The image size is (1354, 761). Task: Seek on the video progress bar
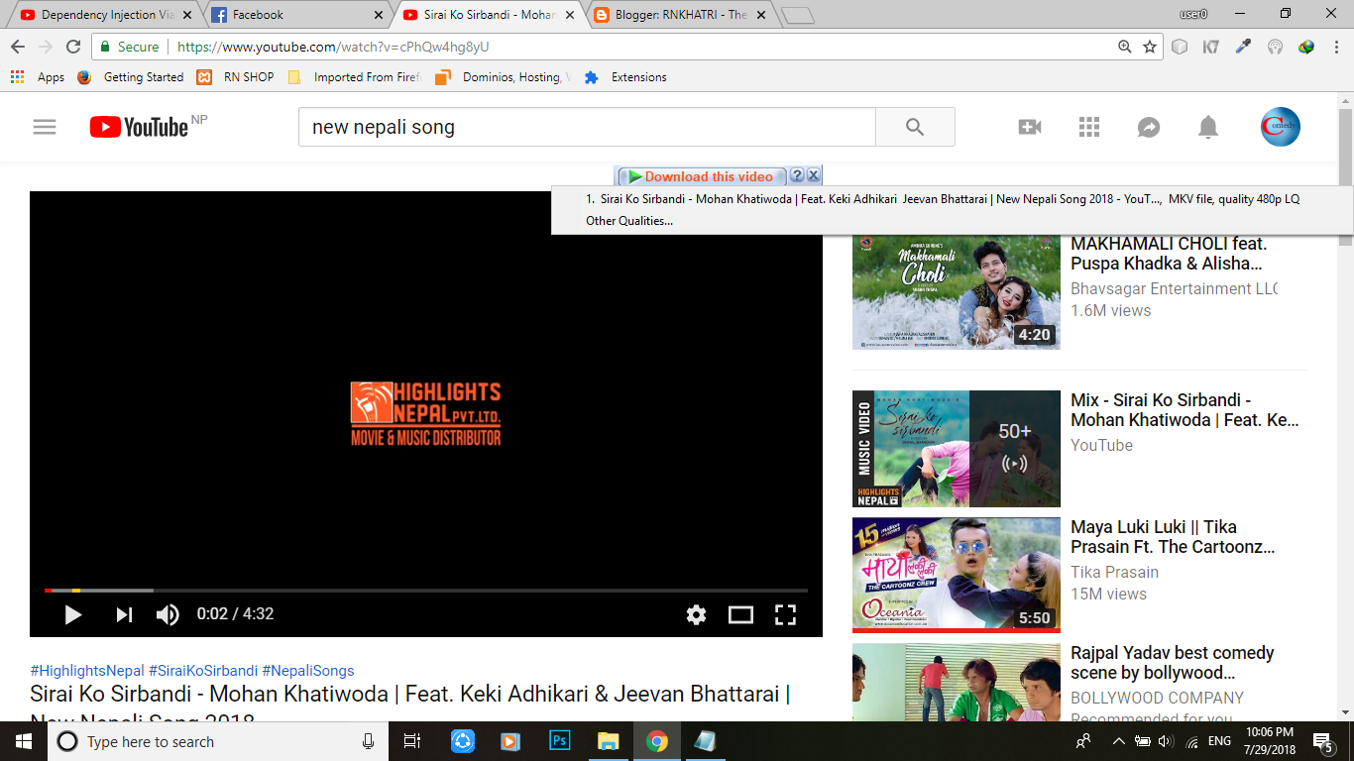(x=426, y=591)
